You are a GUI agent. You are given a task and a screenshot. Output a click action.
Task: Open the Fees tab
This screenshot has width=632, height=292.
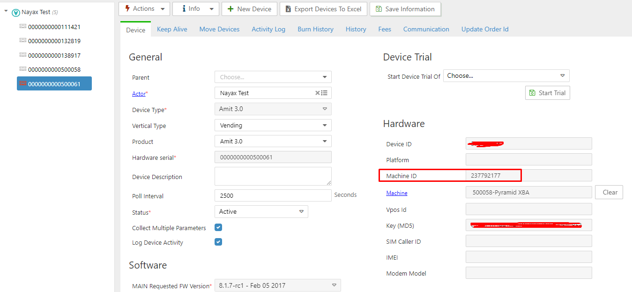(385, 29)
